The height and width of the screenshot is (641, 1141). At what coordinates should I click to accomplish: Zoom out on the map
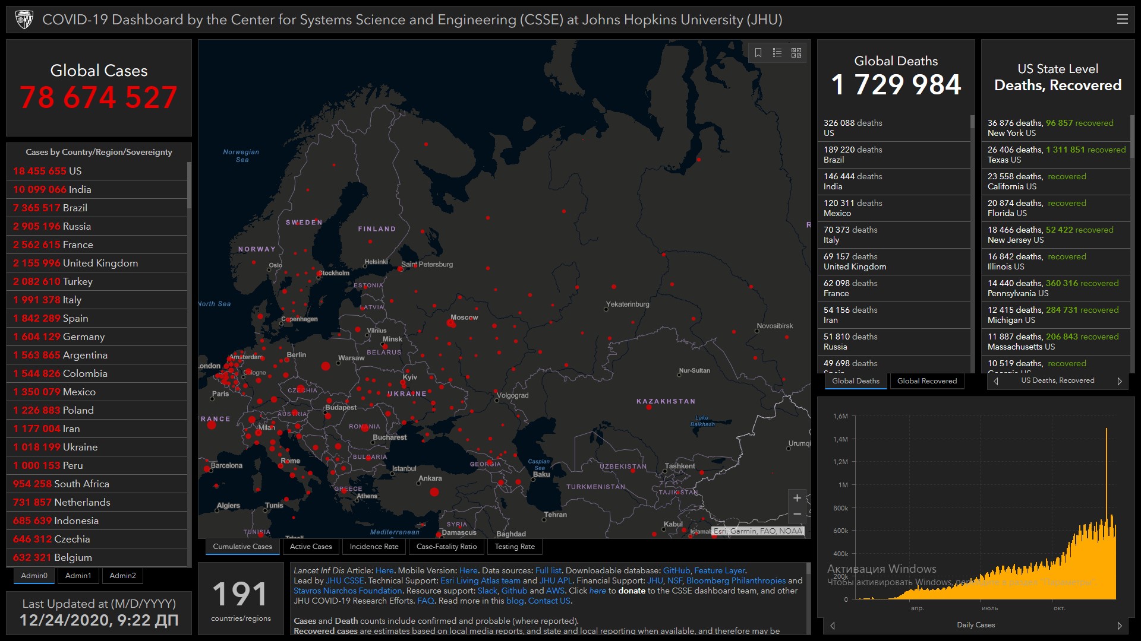[x=797, y=515]
